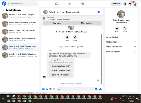Open conversation information purple icon
The height and width of the screenshot is (103, 141).
99,12
